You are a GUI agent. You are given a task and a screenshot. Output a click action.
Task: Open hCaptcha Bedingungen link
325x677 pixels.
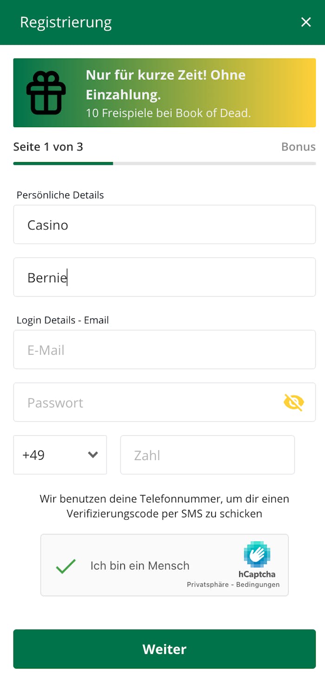pos(258,585)
